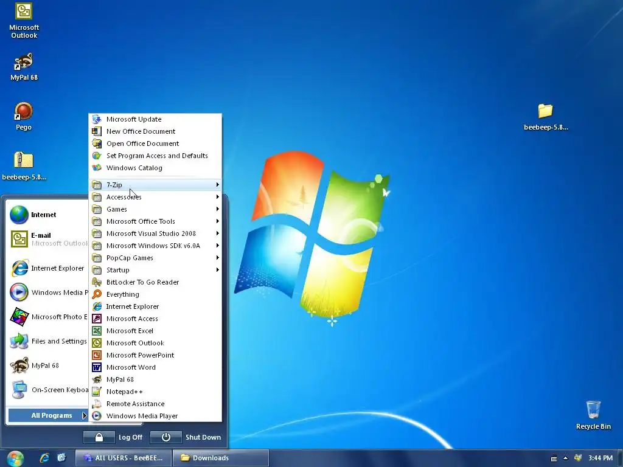Switch to ALL USERS - BeeBEEP taskbar window
Viewport: 623px width, 467px height.
124,458
